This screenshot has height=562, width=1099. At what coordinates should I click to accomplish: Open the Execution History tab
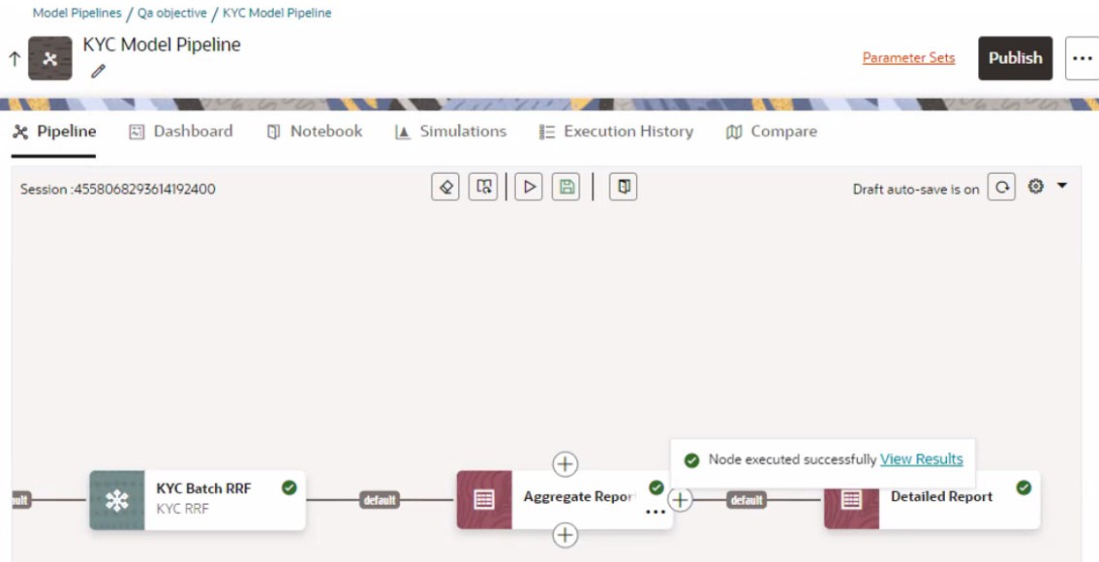click(x=615, y=131)
